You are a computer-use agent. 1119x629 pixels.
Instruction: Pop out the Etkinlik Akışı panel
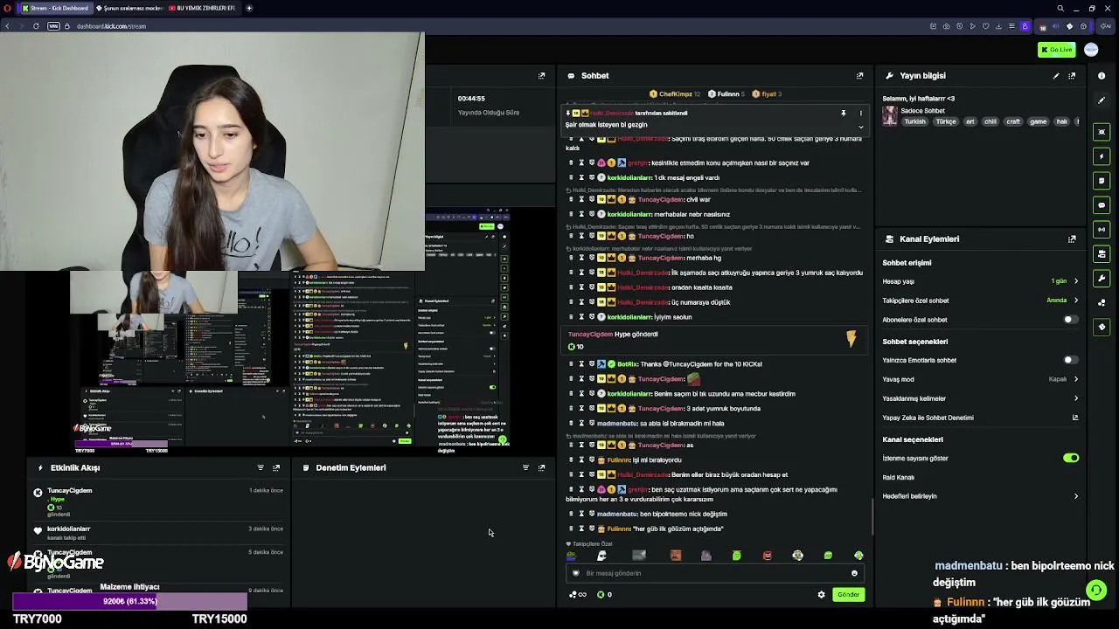point(276,468)
